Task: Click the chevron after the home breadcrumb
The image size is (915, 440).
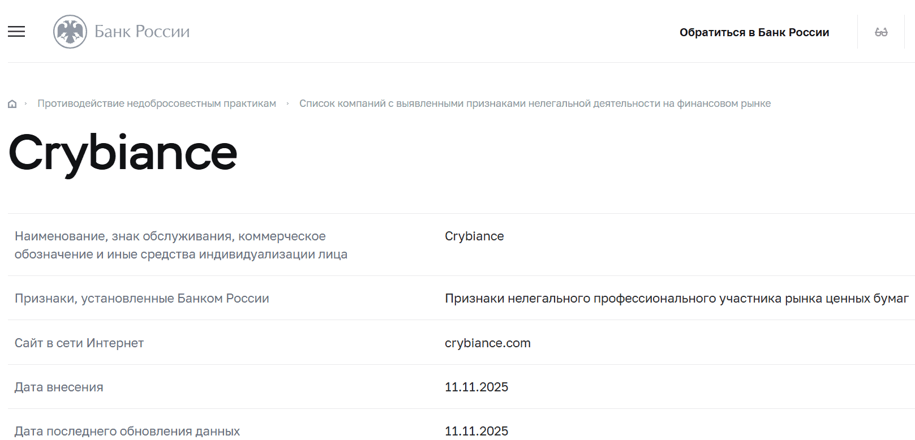Action: 26,103
